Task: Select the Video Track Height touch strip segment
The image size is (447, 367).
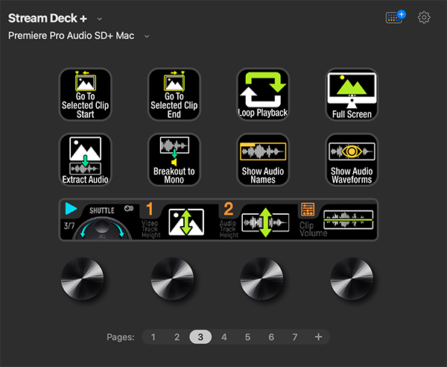Action: 179,220
